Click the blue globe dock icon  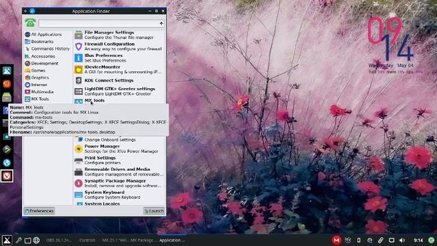(x=7, y=163)
